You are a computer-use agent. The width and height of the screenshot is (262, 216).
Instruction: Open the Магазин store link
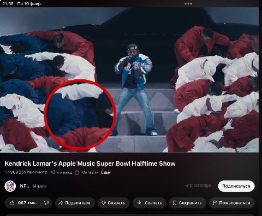(90, 172)
